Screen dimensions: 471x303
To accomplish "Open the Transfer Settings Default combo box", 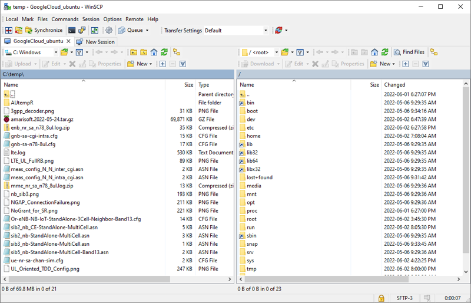I will [x=236, y=31].
